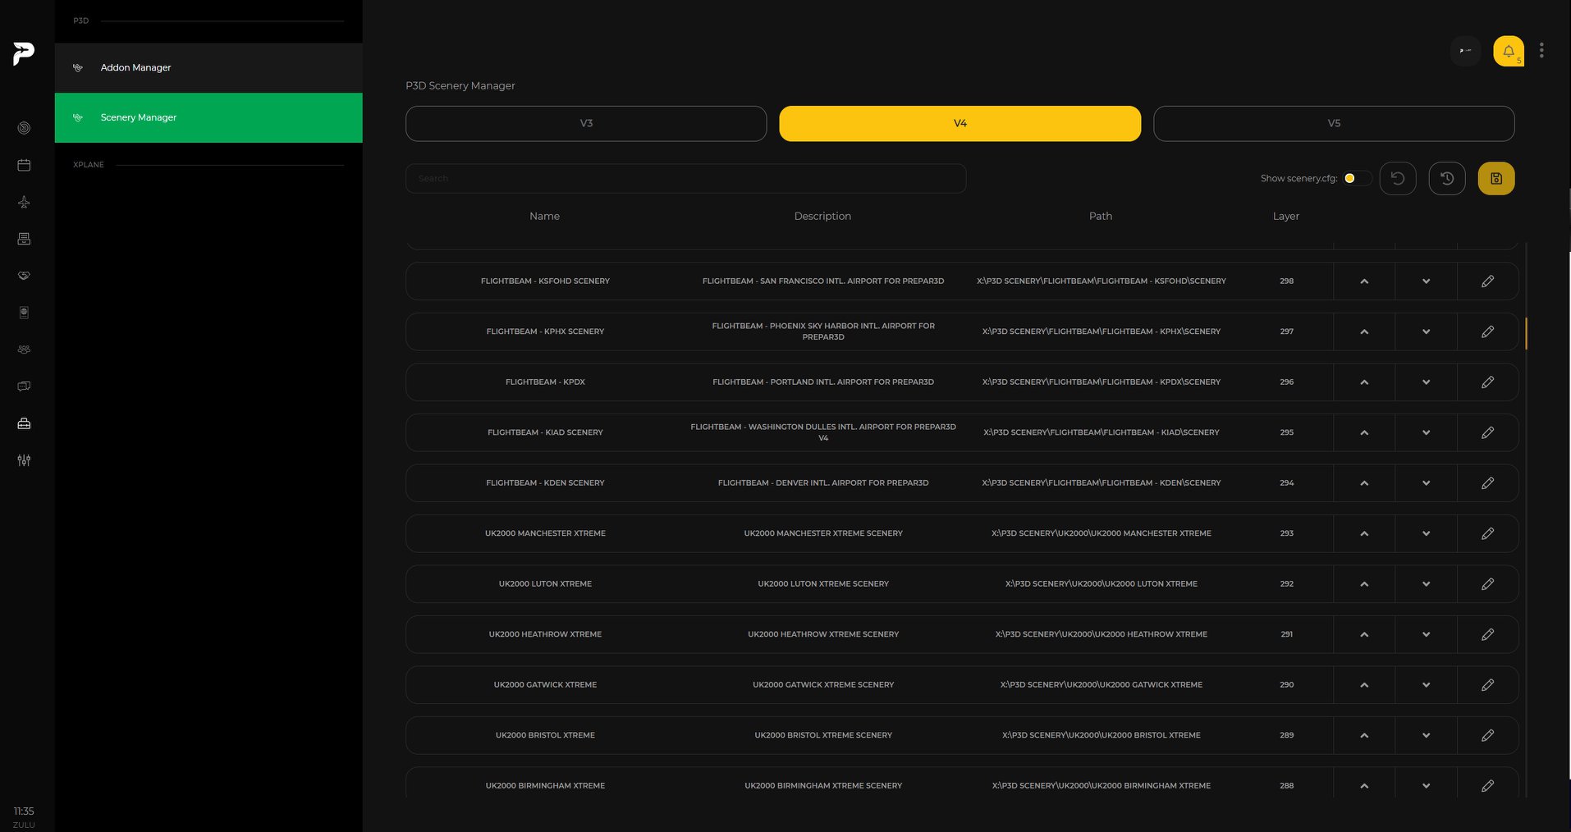Move Flightbeam KPDX down one layer
Viewport: 1571px width, 832px height.
point(1426,382)
